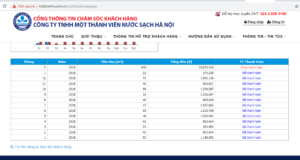Click the Hanoi water company logo

click(x=21, y=21)
